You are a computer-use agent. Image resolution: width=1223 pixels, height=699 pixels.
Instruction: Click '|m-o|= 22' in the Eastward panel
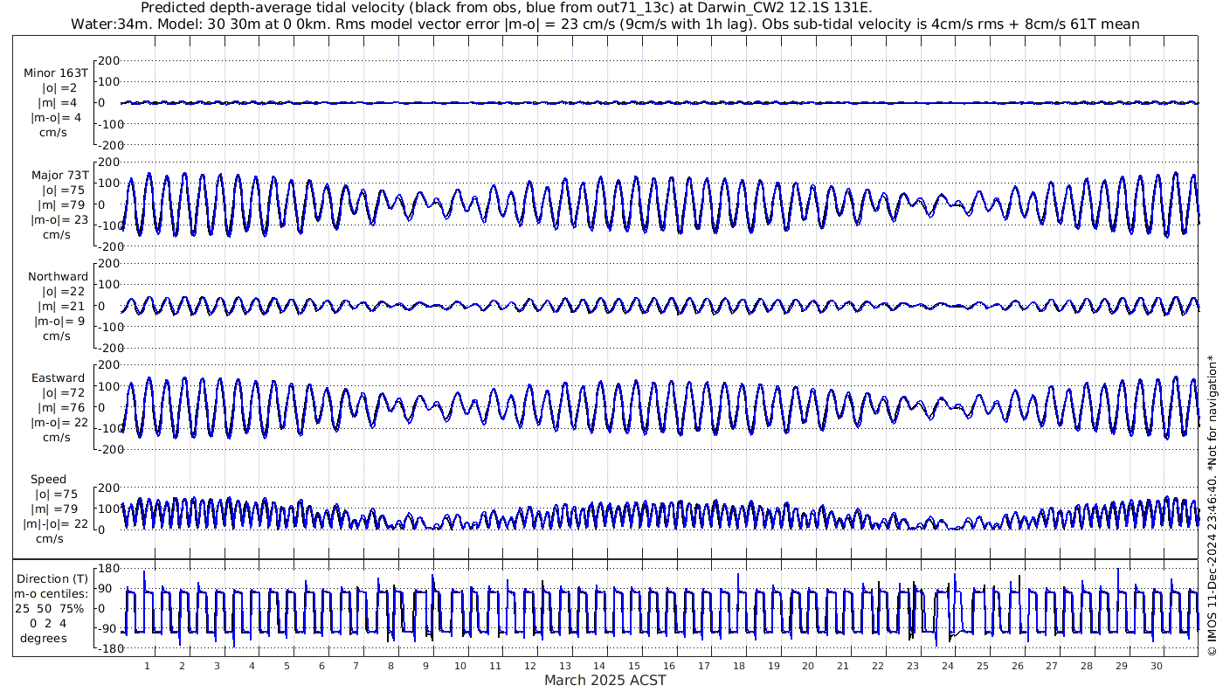60,423
